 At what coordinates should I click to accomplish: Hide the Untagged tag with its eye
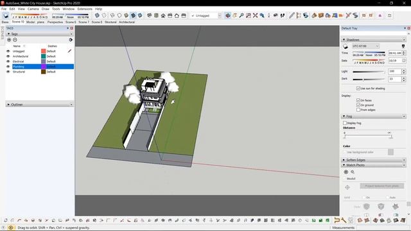tap(8, 51)
